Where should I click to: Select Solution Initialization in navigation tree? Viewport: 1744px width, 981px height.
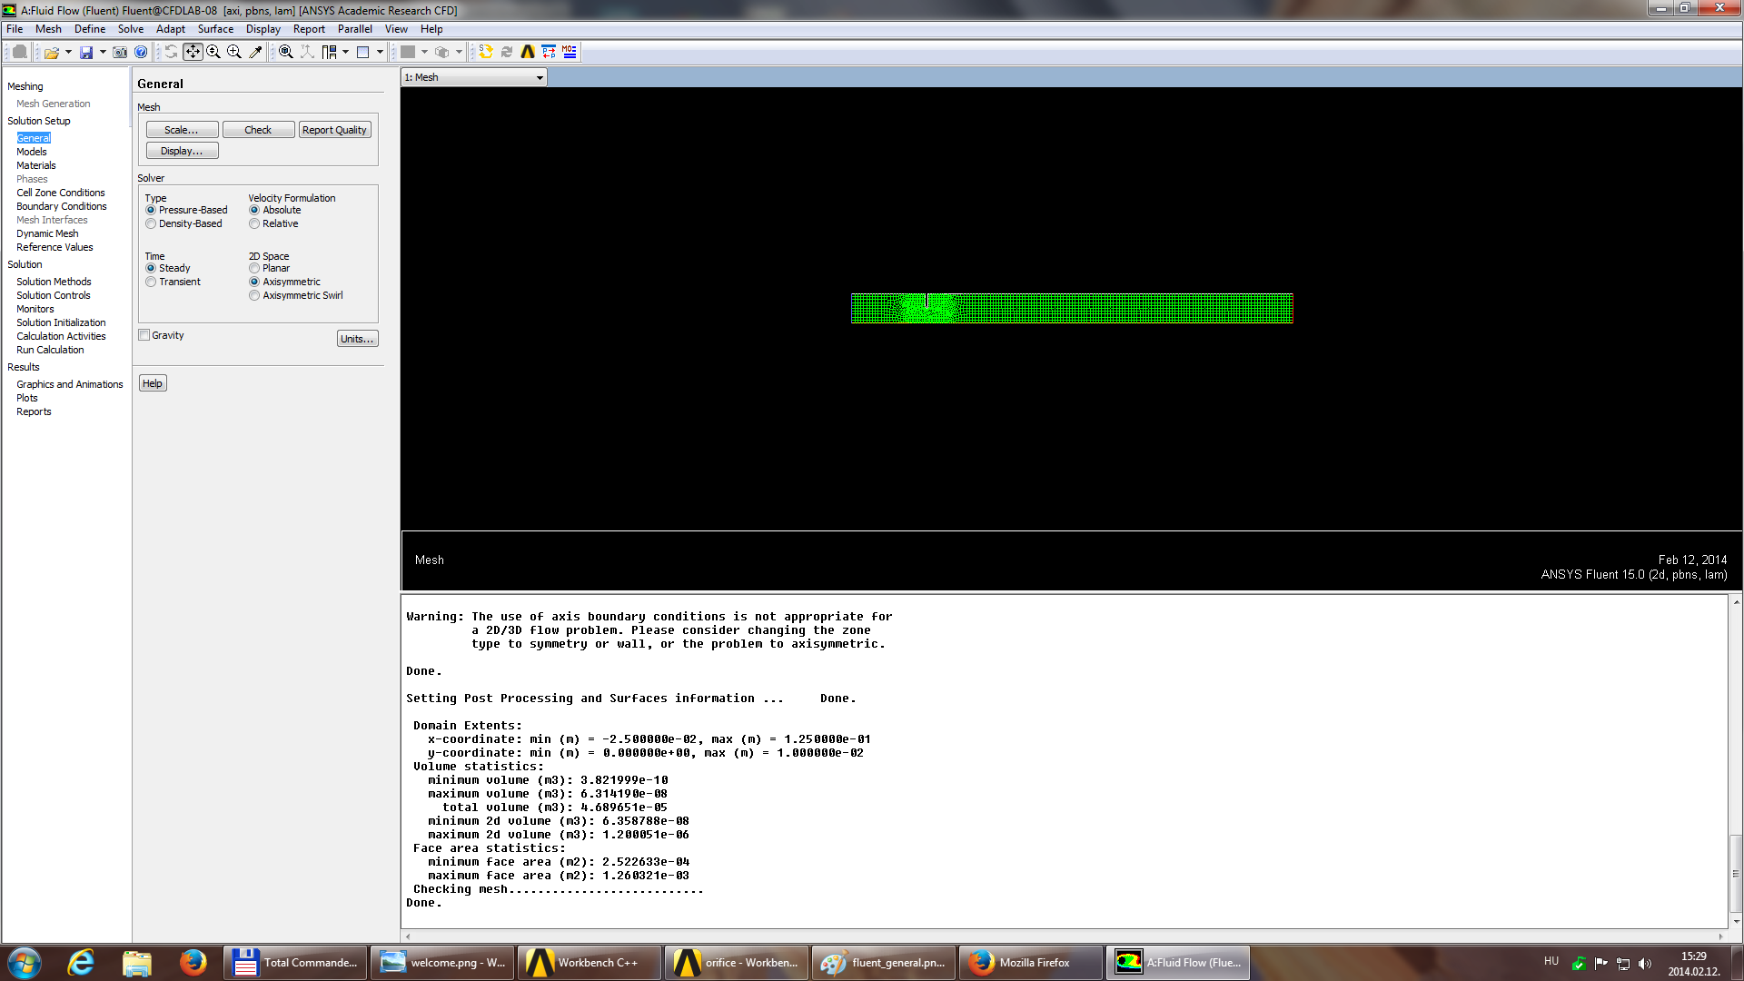click(61, 322)
